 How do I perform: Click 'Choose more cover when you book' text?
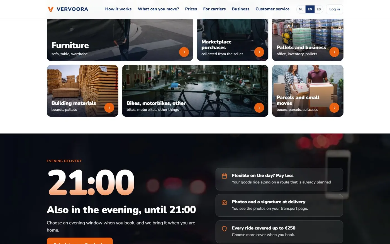[263, 235]
